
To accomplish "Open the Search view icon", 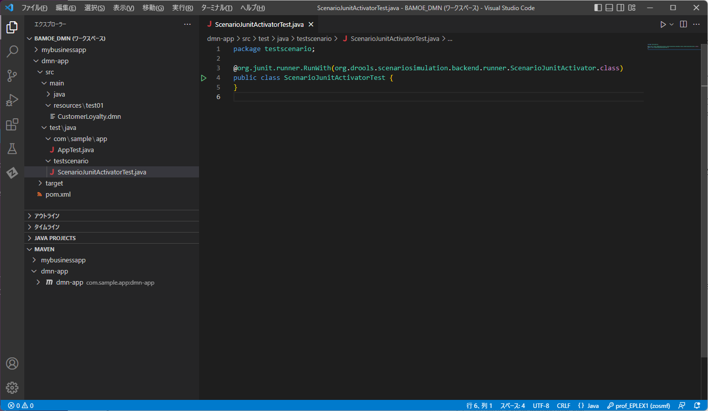I will coord(12,52).
